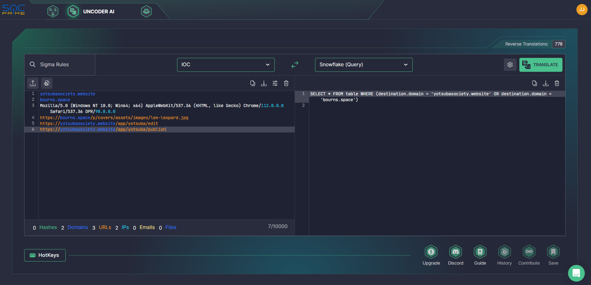Filter by Domains count label
This screenshot has width=591, height=285.
click(78, 227)
